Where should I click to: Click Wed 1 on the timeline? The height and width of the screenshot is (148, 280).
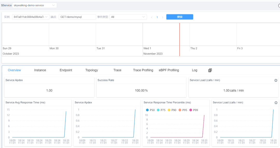(147, 48)
